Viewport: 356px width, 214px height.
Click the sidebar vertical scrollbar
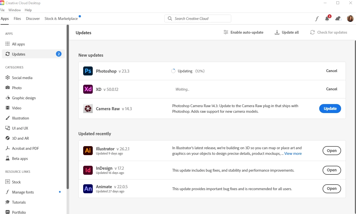[67, 107]
